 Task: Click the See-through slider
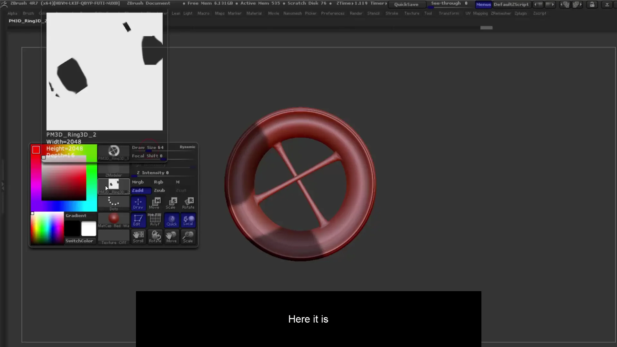pos(449,4)
